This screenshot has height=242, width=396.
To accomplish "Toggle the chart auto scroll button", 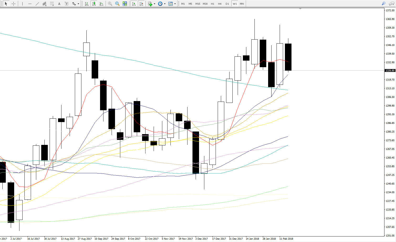I will point(134,4).
